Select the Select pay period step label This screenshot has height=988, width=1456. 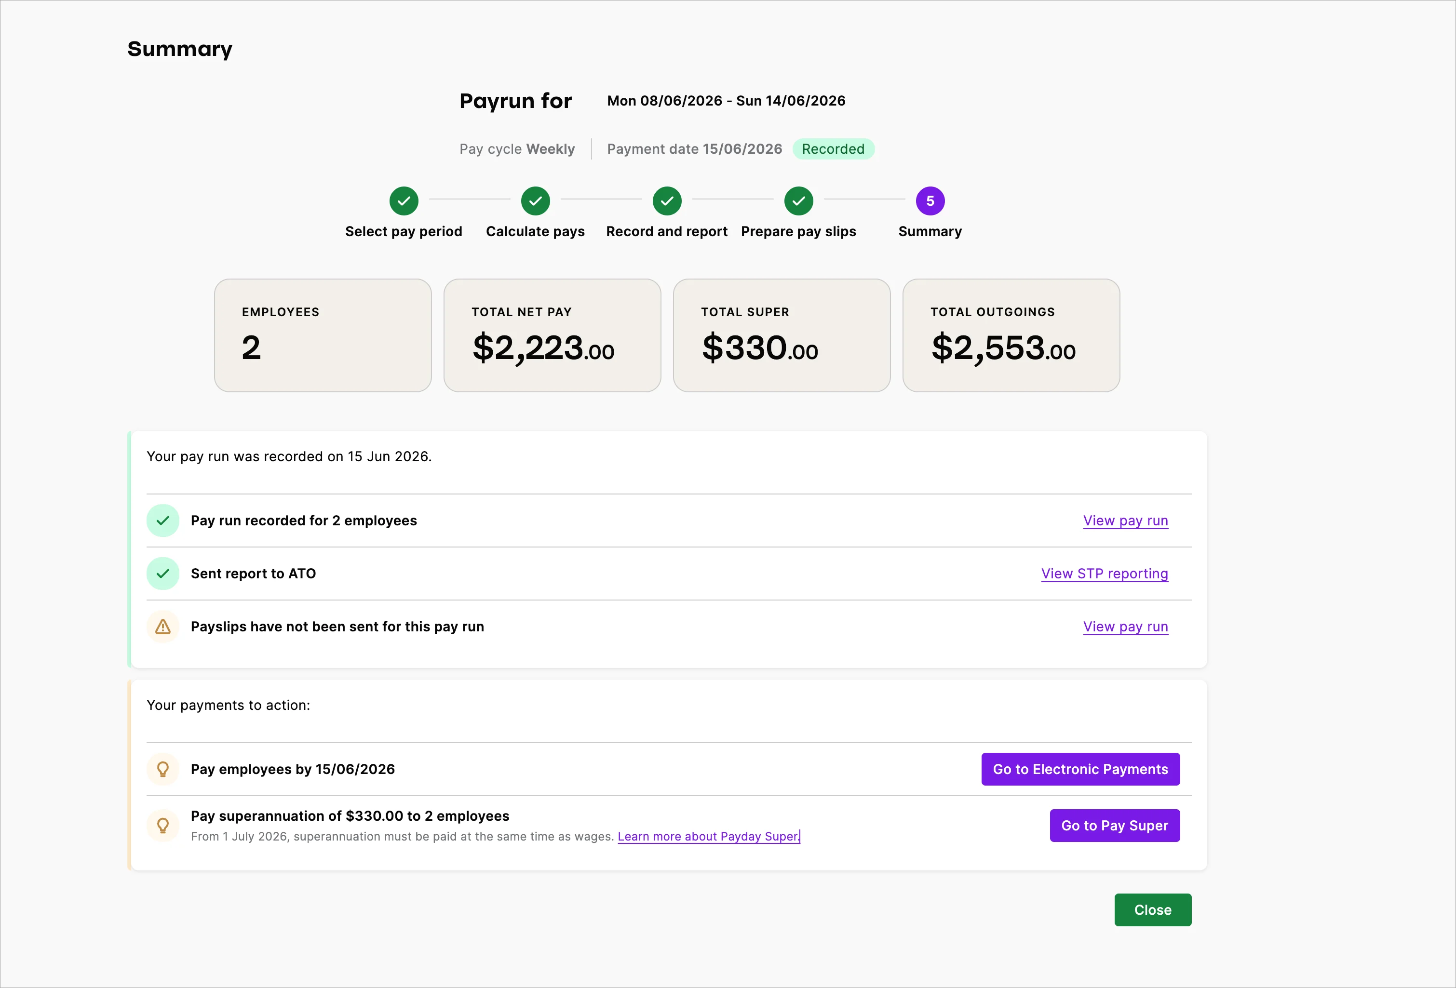[404, 231]
